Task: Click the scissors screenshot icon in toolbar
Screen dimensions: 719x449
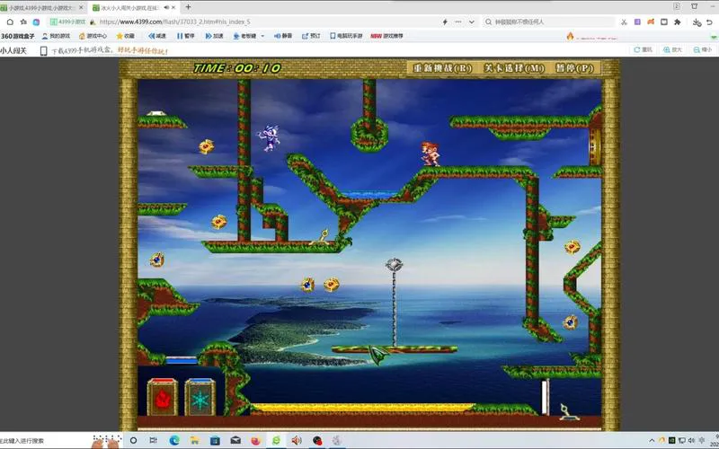Action: (x=624, y=22)
